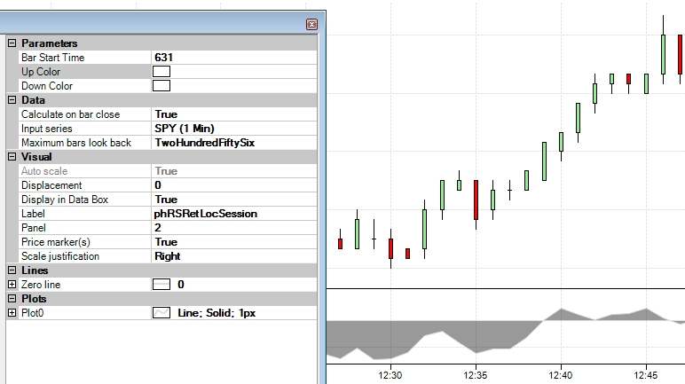
Task: Edit the Label field phRSRetLocSession
Action: (x=234, y=214)
